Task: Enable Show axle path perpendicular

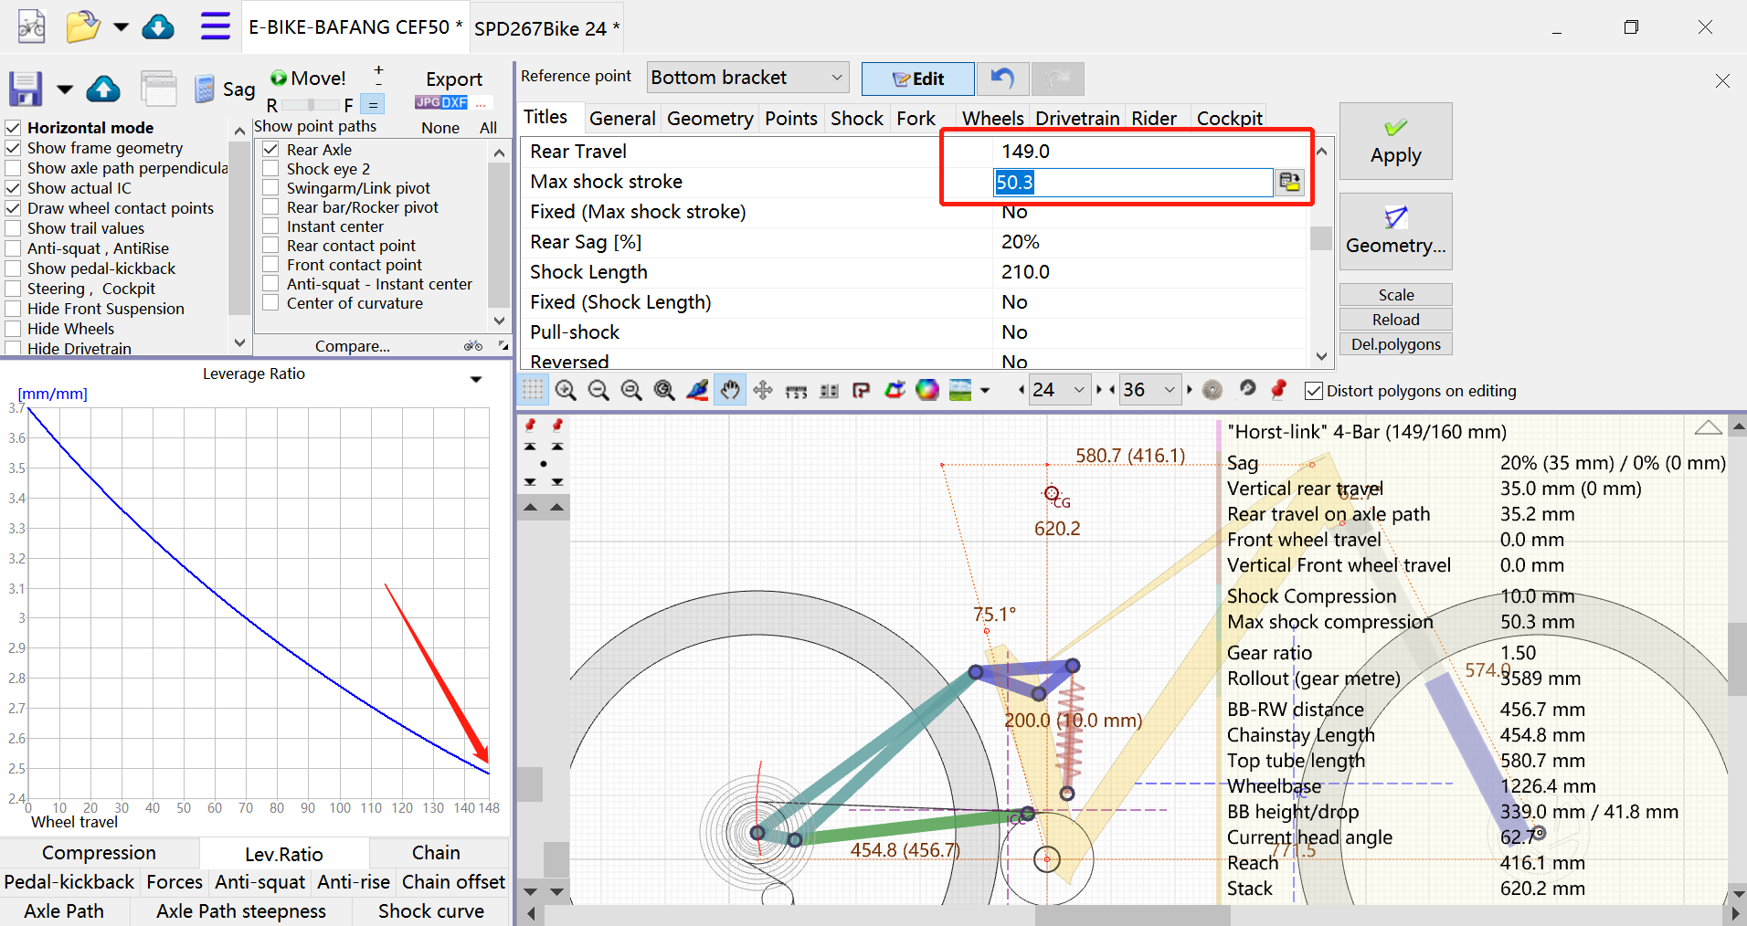Action: point(14,168)
